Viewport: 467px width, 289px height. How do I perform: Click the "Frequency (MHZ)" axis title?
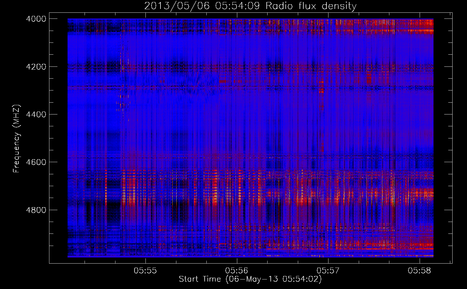[17, 139]
